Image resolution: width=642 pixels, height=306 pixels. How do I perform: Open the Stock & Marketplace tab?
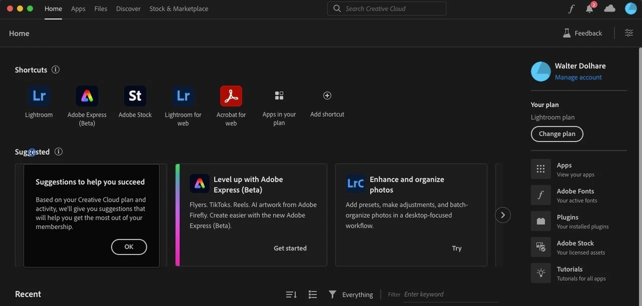tap(179, 9)
